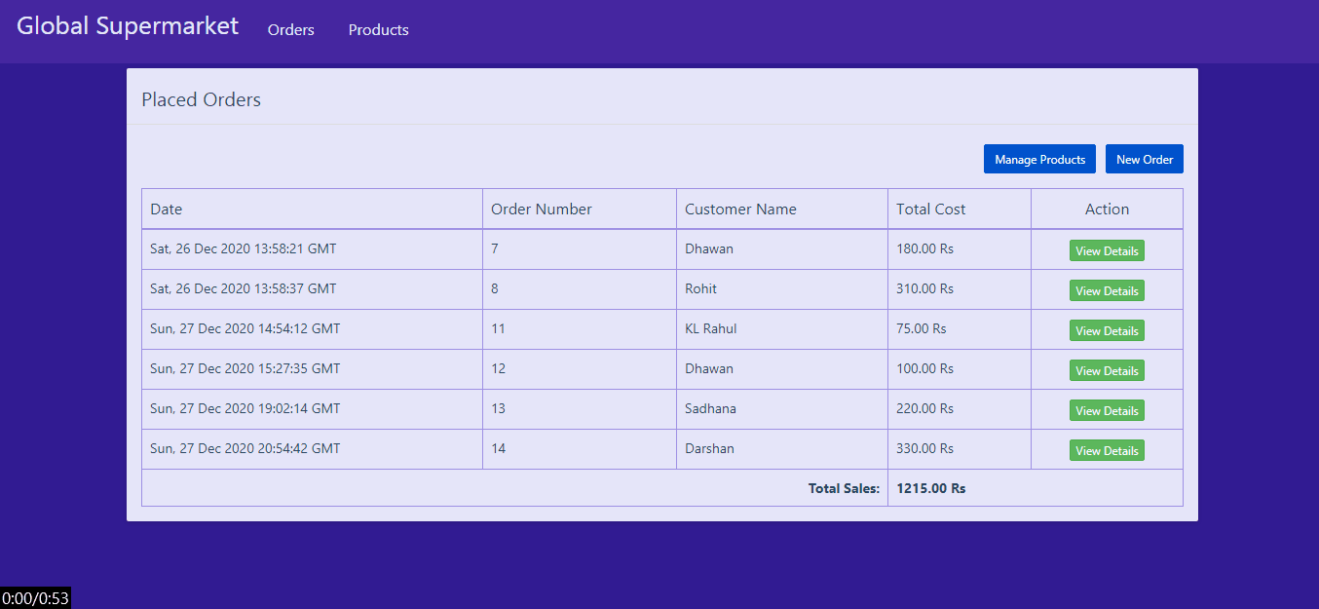Start a New Order

(1145, 159)
